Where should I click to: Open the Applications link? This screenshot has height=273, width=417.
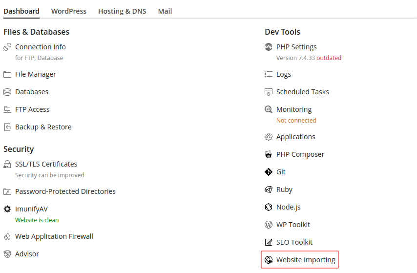(295, 137)
